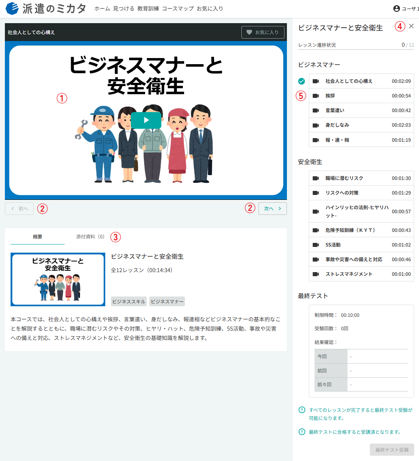Screen dimensions: 419x461
Task: Click video camera icon for ハインリッヒの法則
Action: [x=316, y=211]
